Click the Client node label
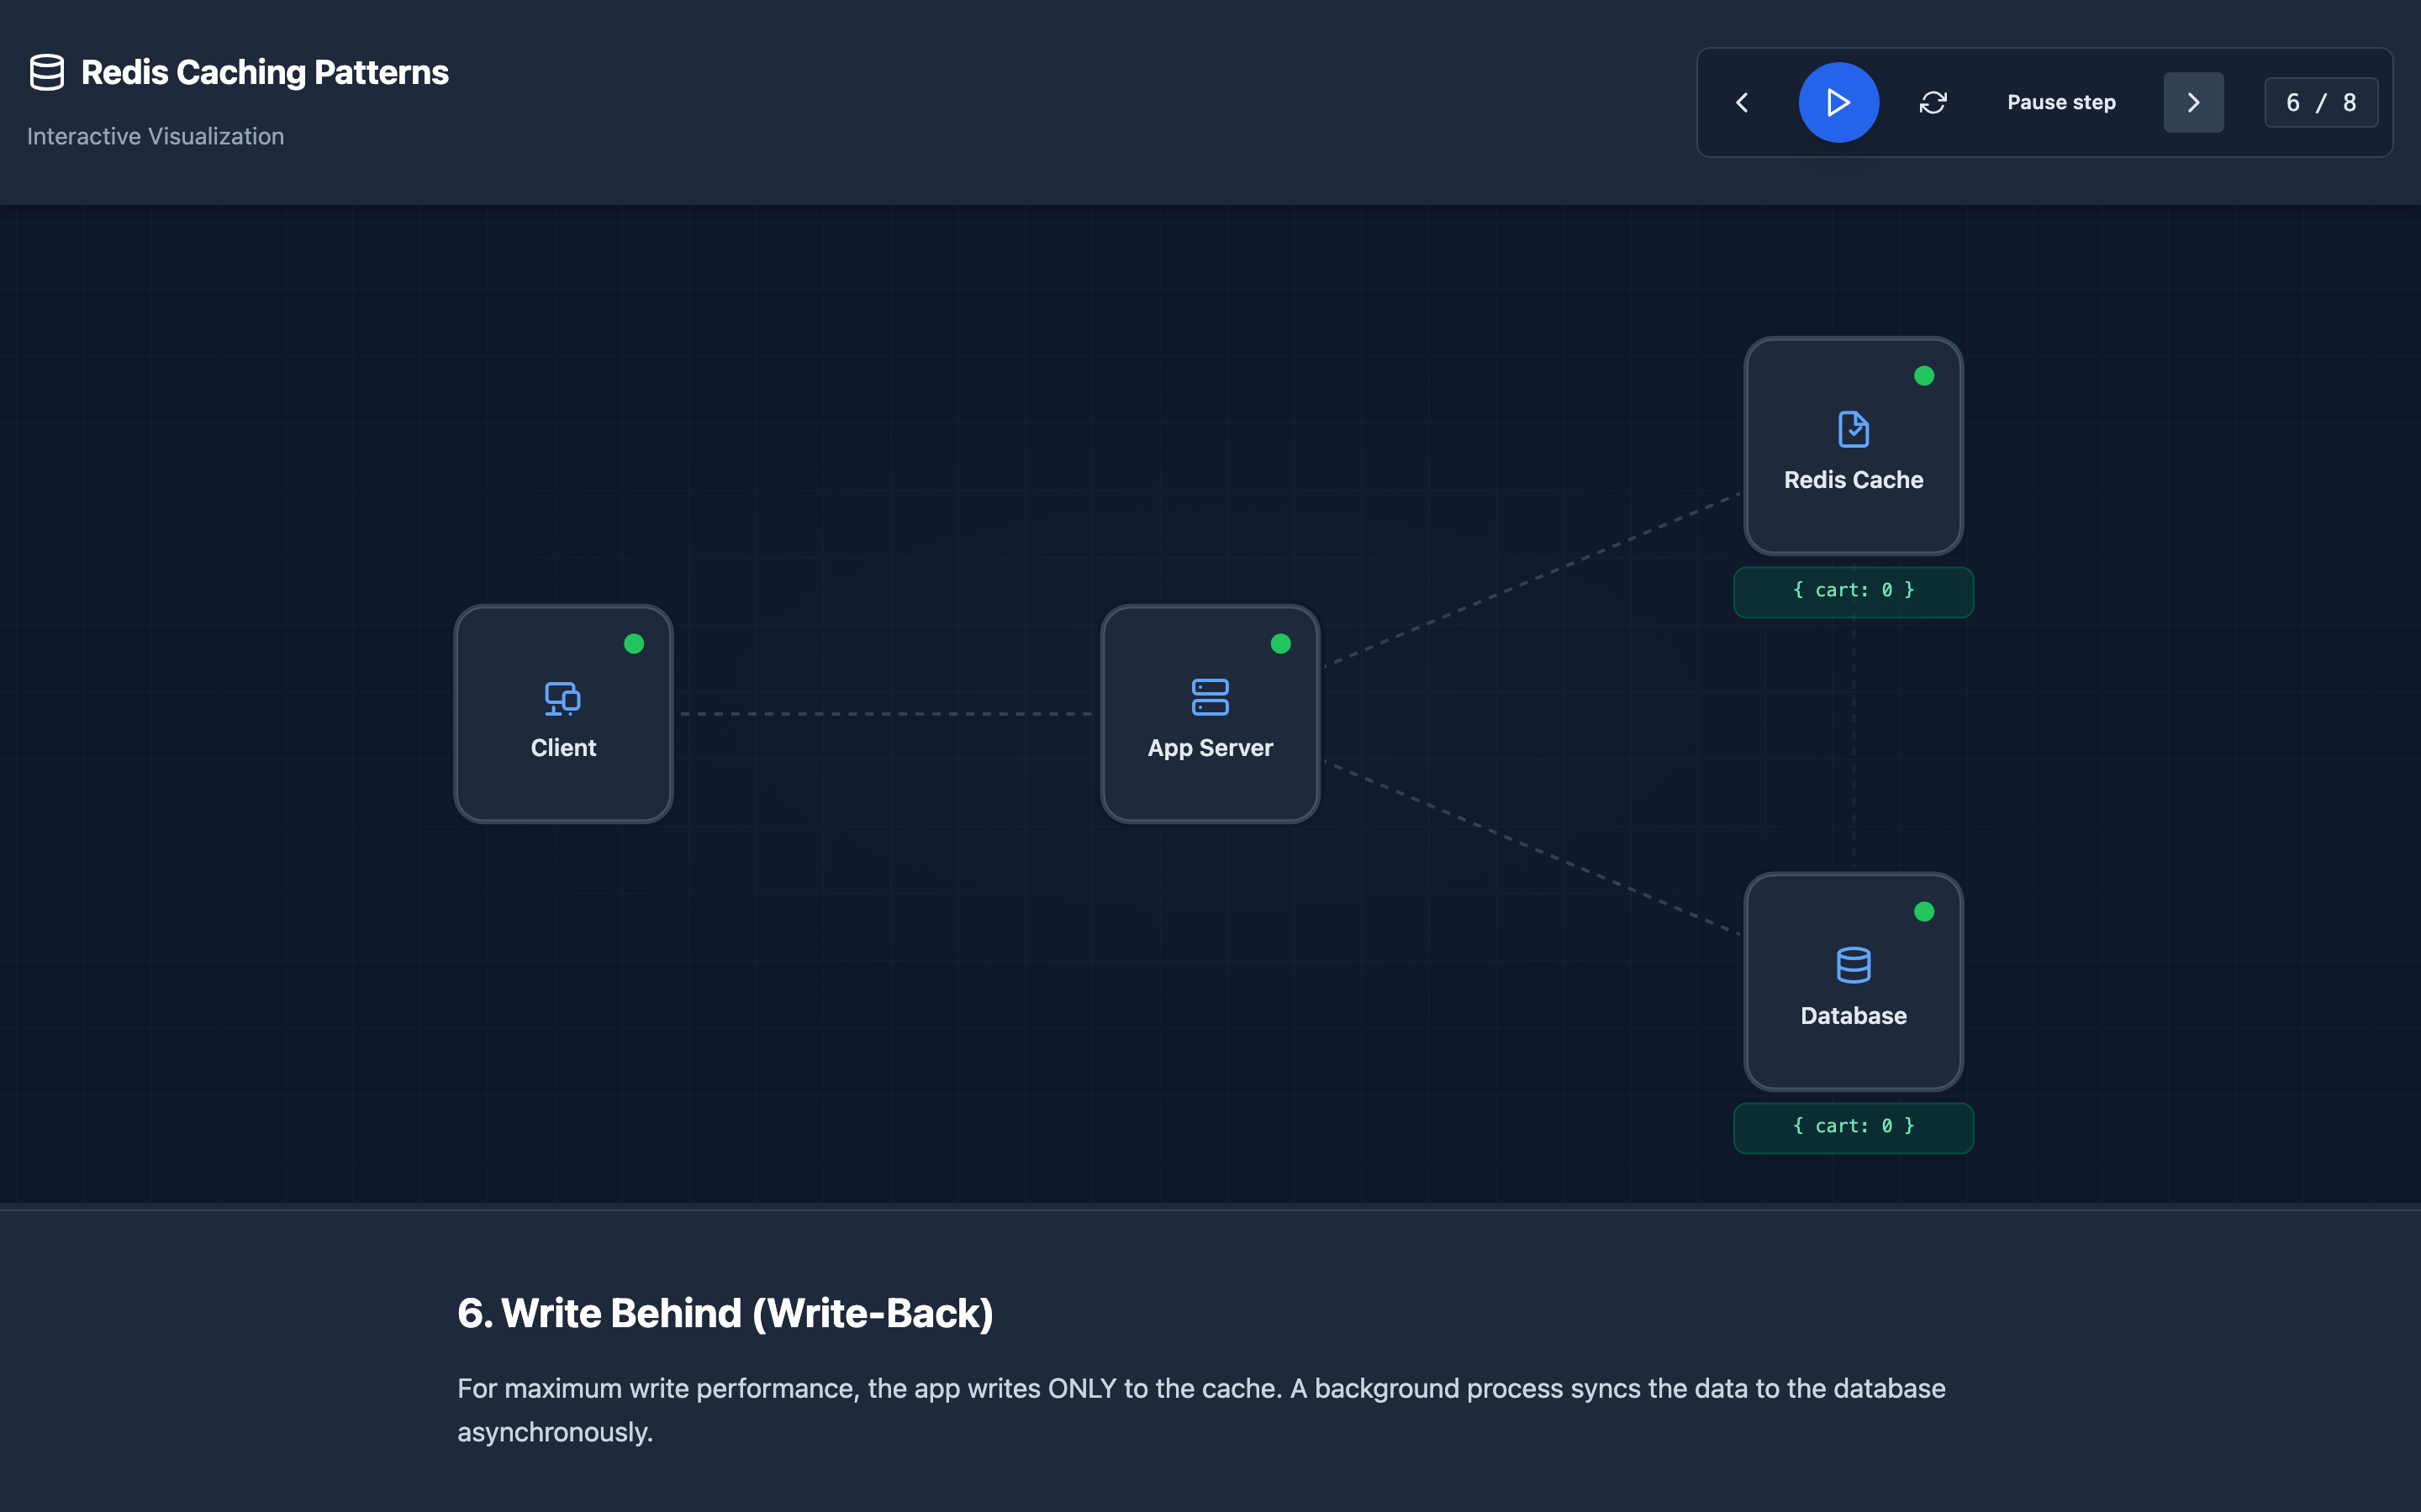This screenshot has height=1512, width=2421. pyautogui.click(x=562, y=748)
